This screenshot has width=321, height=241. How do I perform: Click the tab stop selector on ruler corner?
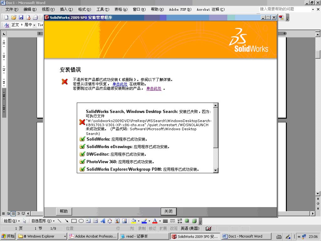[x=4, y=33]
